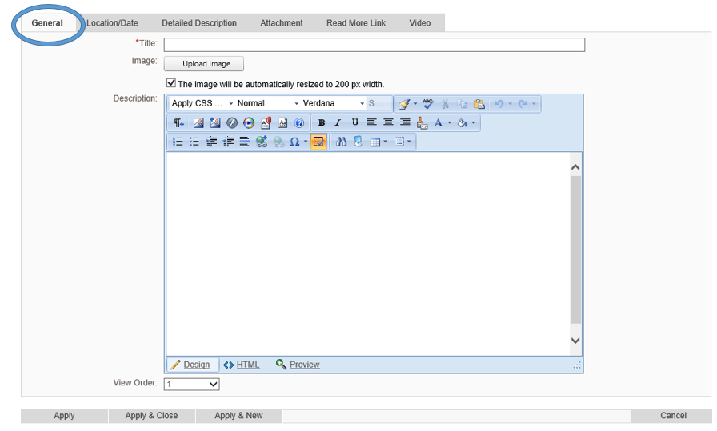This screenshot has width=717, height=431.
Task: Click the background color paint bucket icon
Action: point(463,122)
